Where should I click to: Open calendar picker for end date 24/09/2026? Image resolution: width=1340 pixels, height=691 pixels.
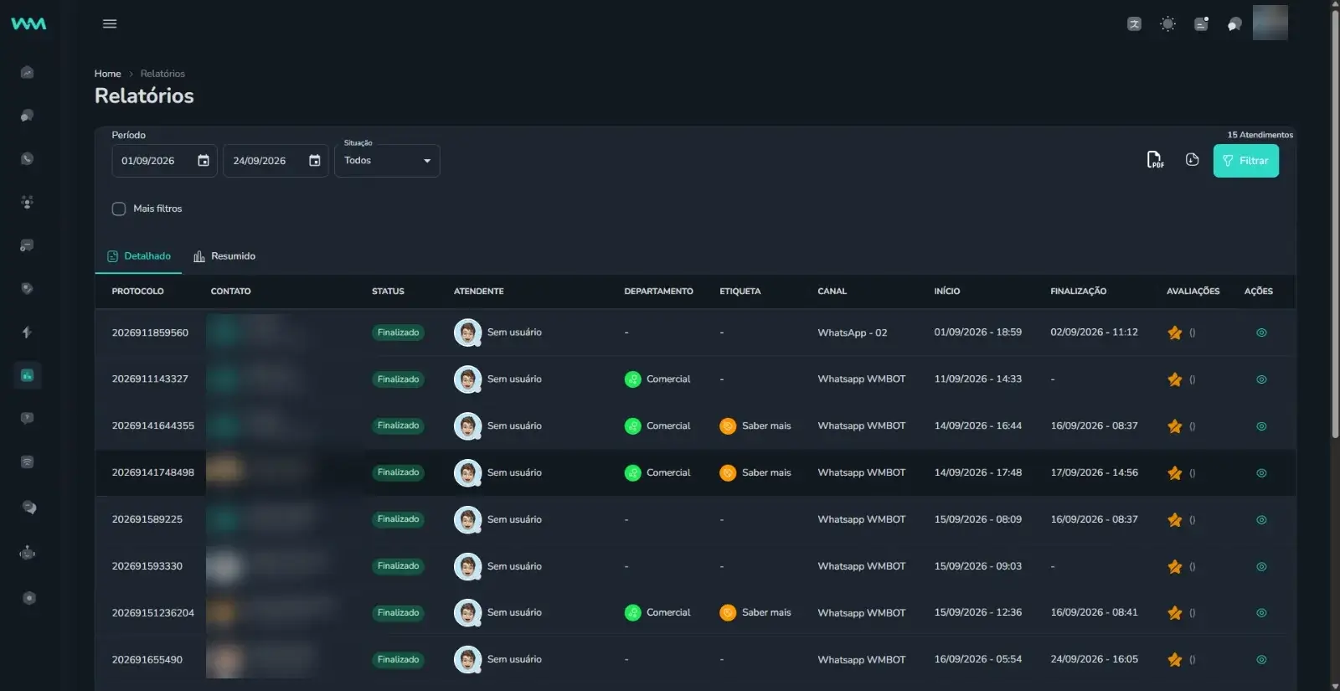(315, 161)
